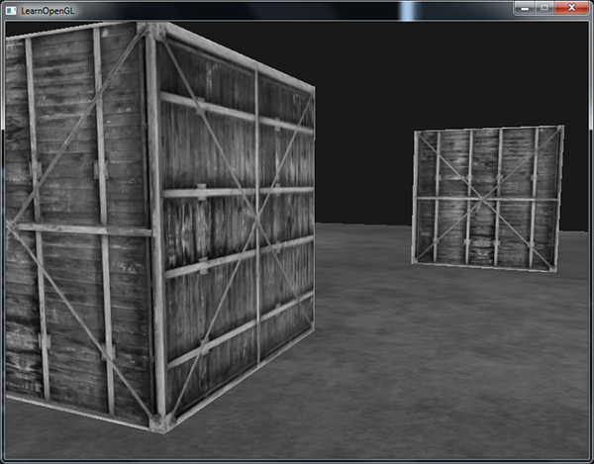Click the LearnOpenGL window icon in title bar
Screen dimensions: 594x464
[10, 9]
